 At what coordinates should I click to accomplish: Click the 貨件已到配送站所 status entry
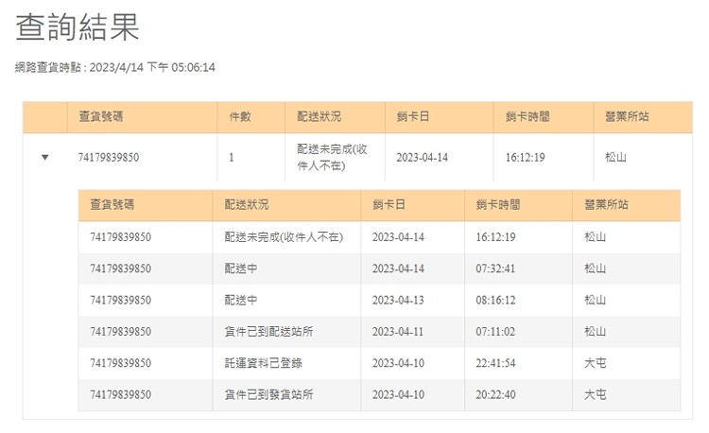268,331
